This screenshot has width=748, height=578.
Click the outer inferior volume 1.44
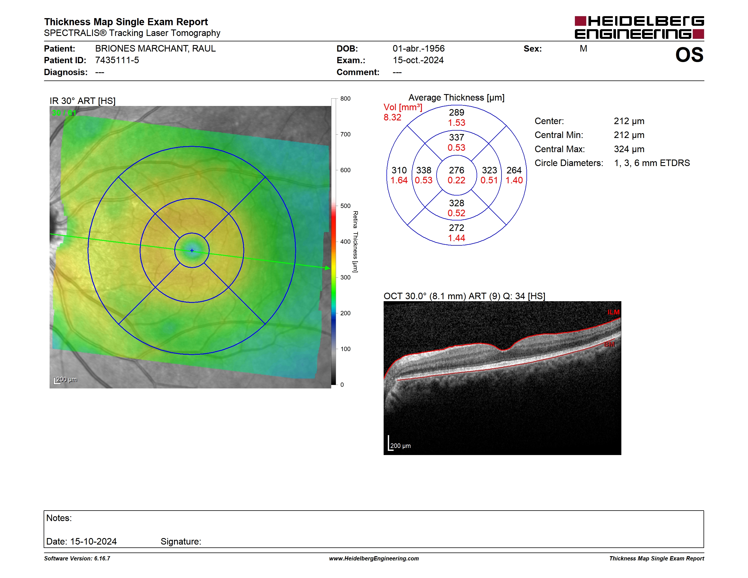456,238
